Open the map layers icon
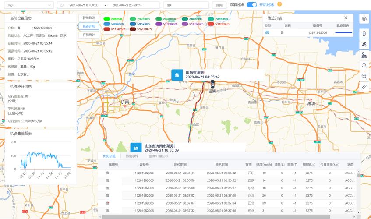371x219 pixels. coord(364,19)
